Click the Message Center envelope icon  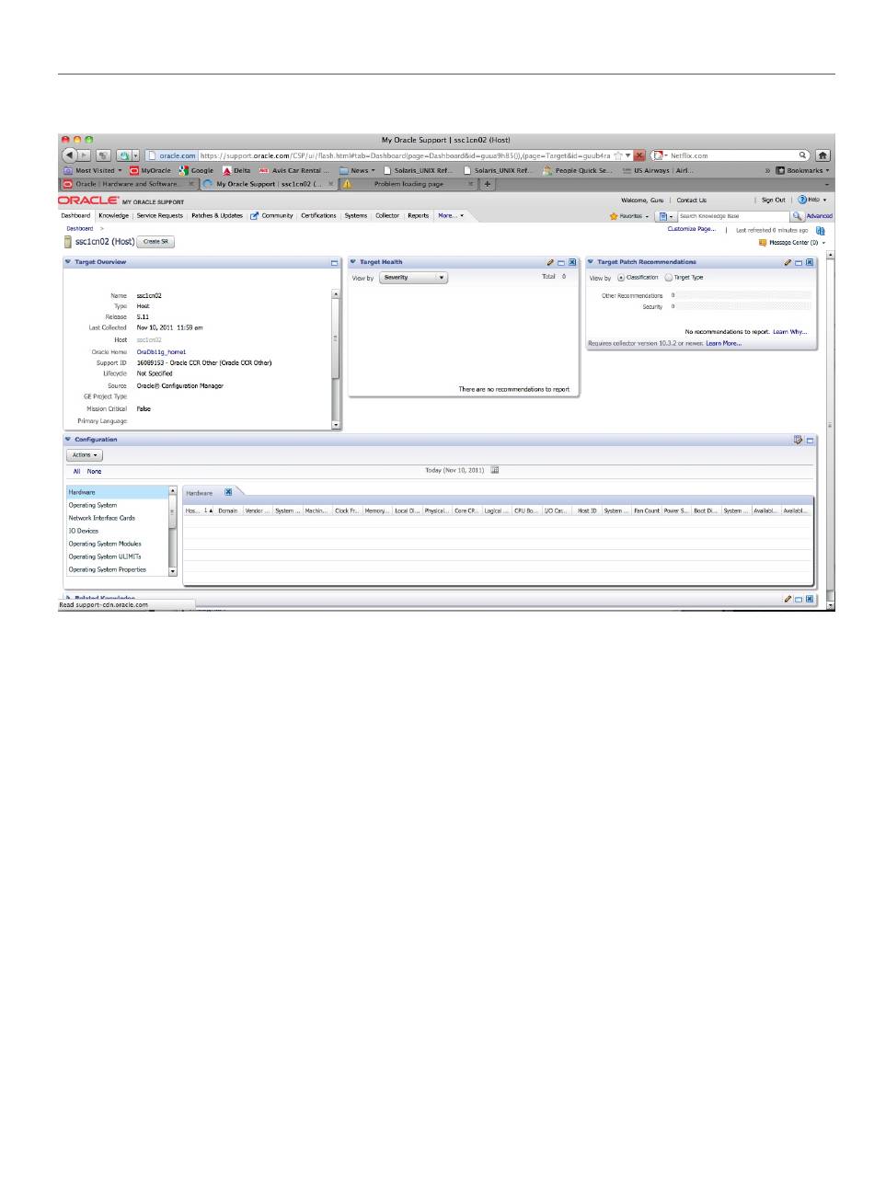763,243
